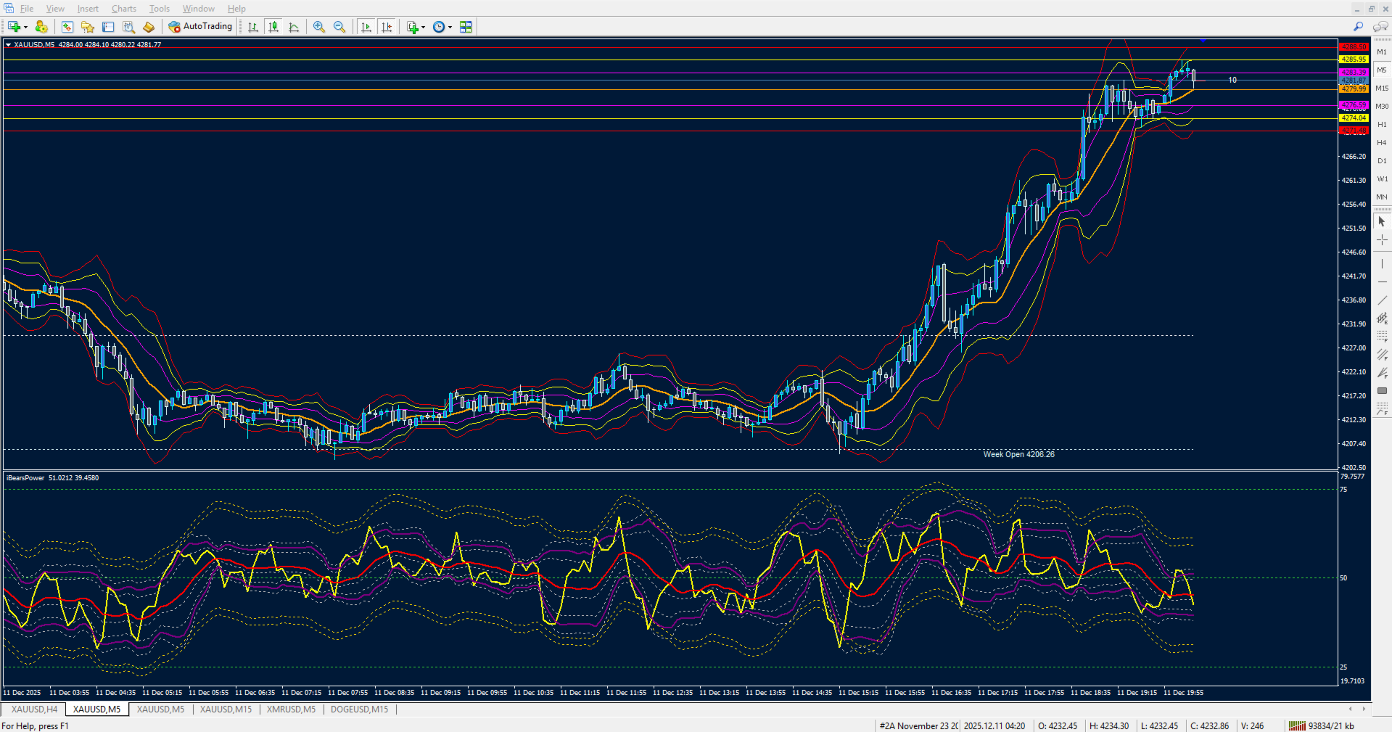Screen dimensions: 1392x732
Task: Switch to the XAUUSD,H4 chart tab
Action: pos(34,710)
